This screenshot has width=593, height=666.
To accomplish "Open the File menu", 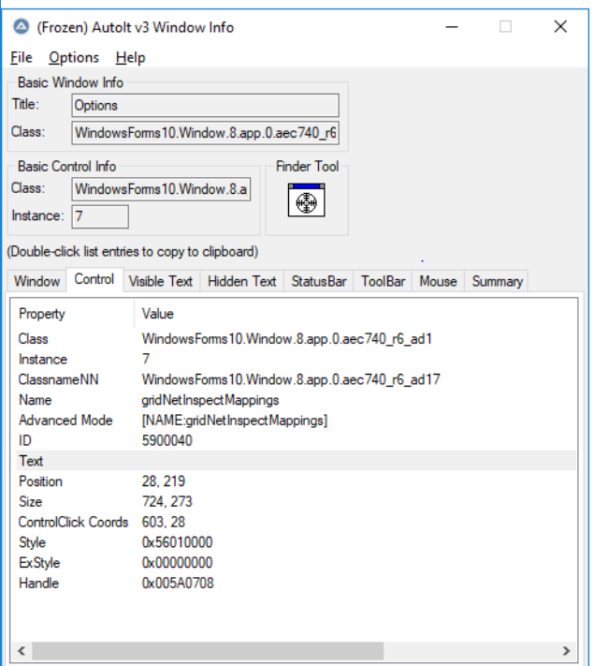I will (x=22, y=57).
